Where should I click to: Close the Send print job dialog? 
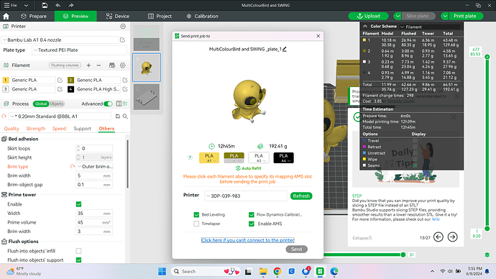pos(318,36)
